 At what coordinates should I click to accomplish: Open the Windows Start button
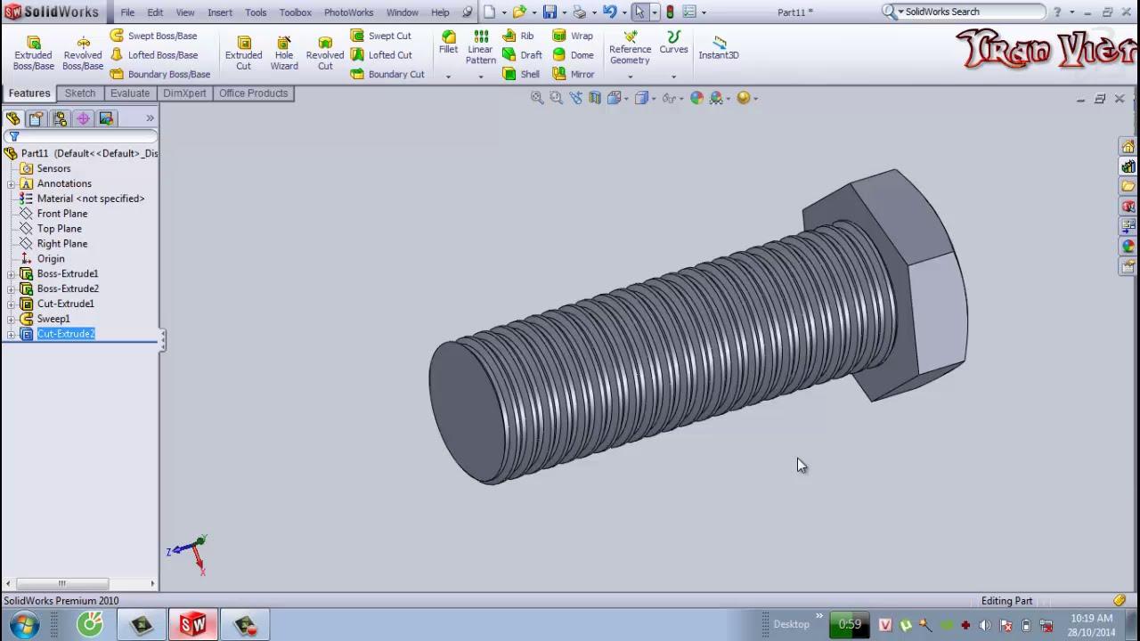pyautogui.click(x=24, y=624)
